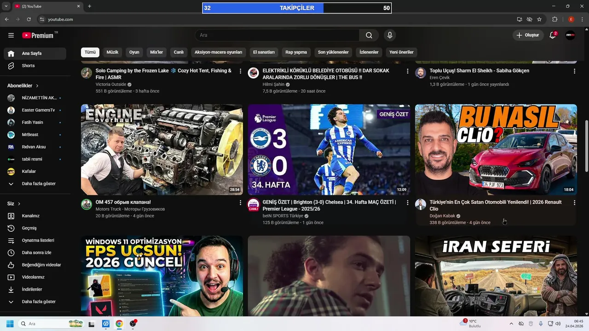Open options menu for Toplu Uçuş video
The width and height of the screenshot is (589, 331).
tap(574, 71)
